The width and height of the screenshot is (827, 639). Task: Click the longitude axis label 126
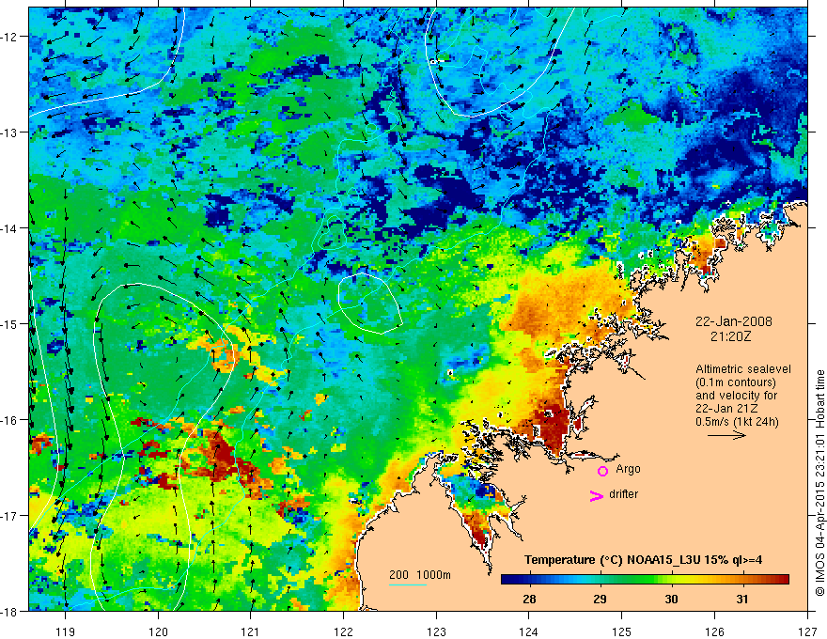[714, 631]
